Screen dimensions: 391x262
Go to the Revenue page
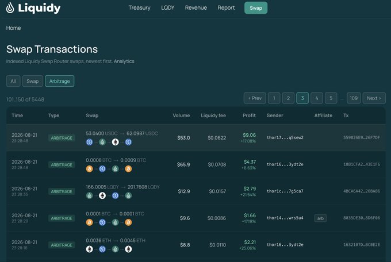coord(195,7)
